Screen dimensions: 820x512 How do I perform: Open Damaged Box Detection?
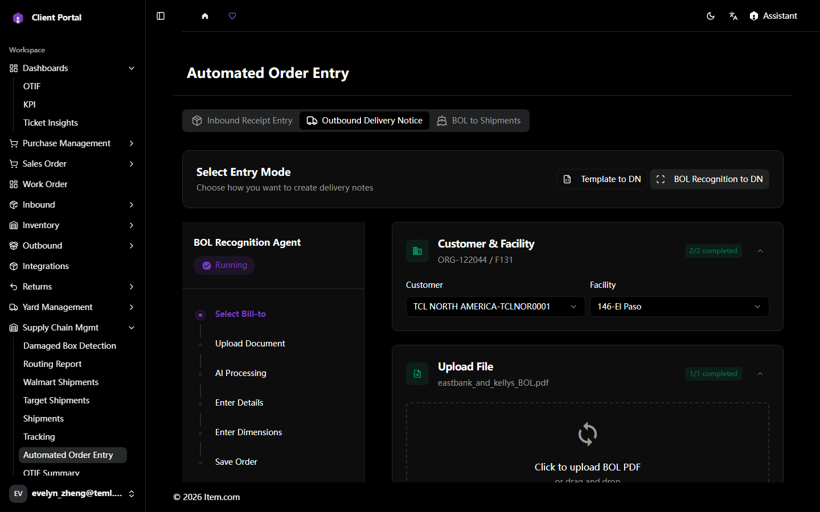point(73,346)
